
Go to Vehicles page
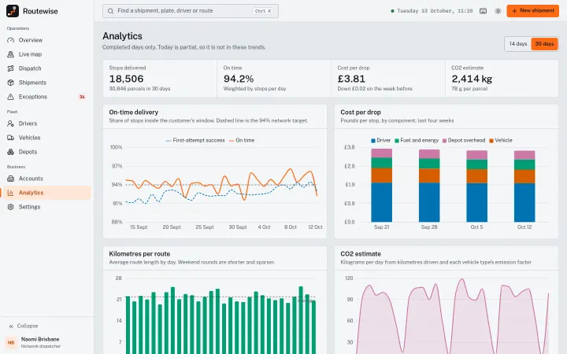click(x=47, y=138)
